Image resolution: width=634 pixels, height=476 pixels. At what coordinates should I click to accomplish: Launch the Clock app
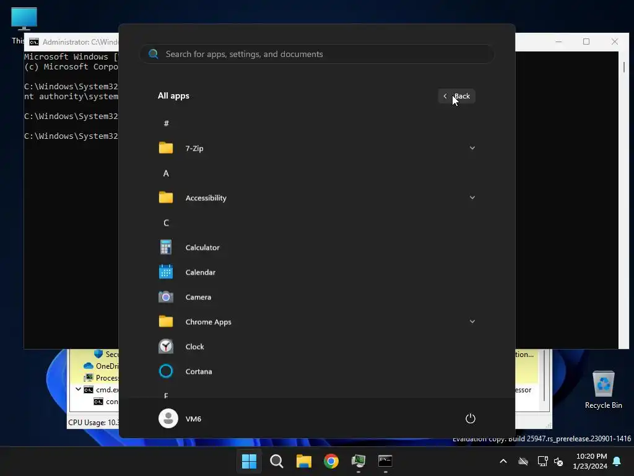coord(316,347)
